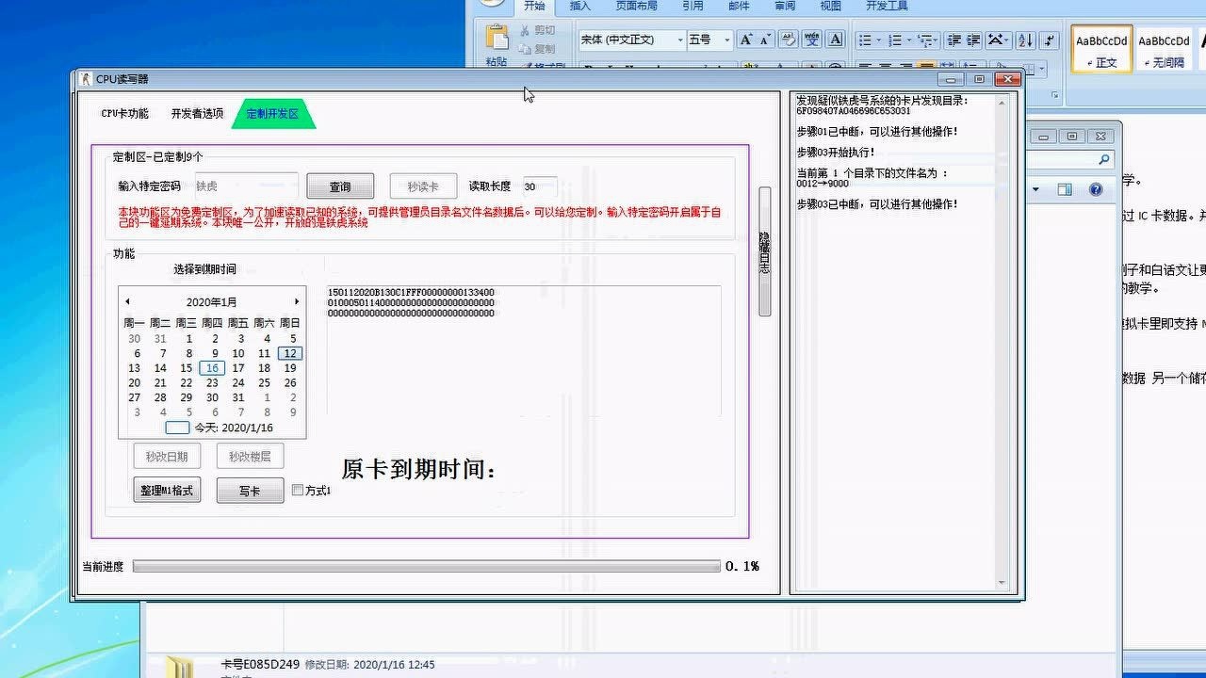This screenshot has height=678, width=1206.
Task: Go to next month in calendar
Action: click(297, 301)
